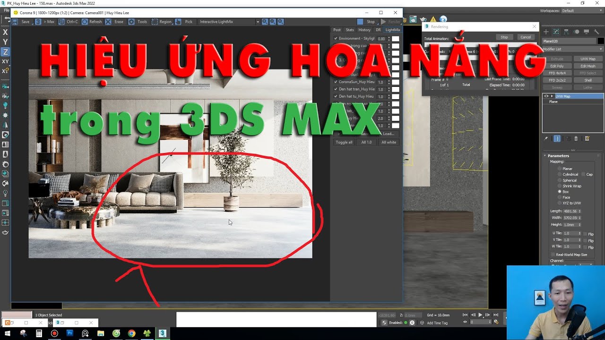Select Shrink Wrap mapping
Viewport: 605px width, 340px height.
[560, 186]
